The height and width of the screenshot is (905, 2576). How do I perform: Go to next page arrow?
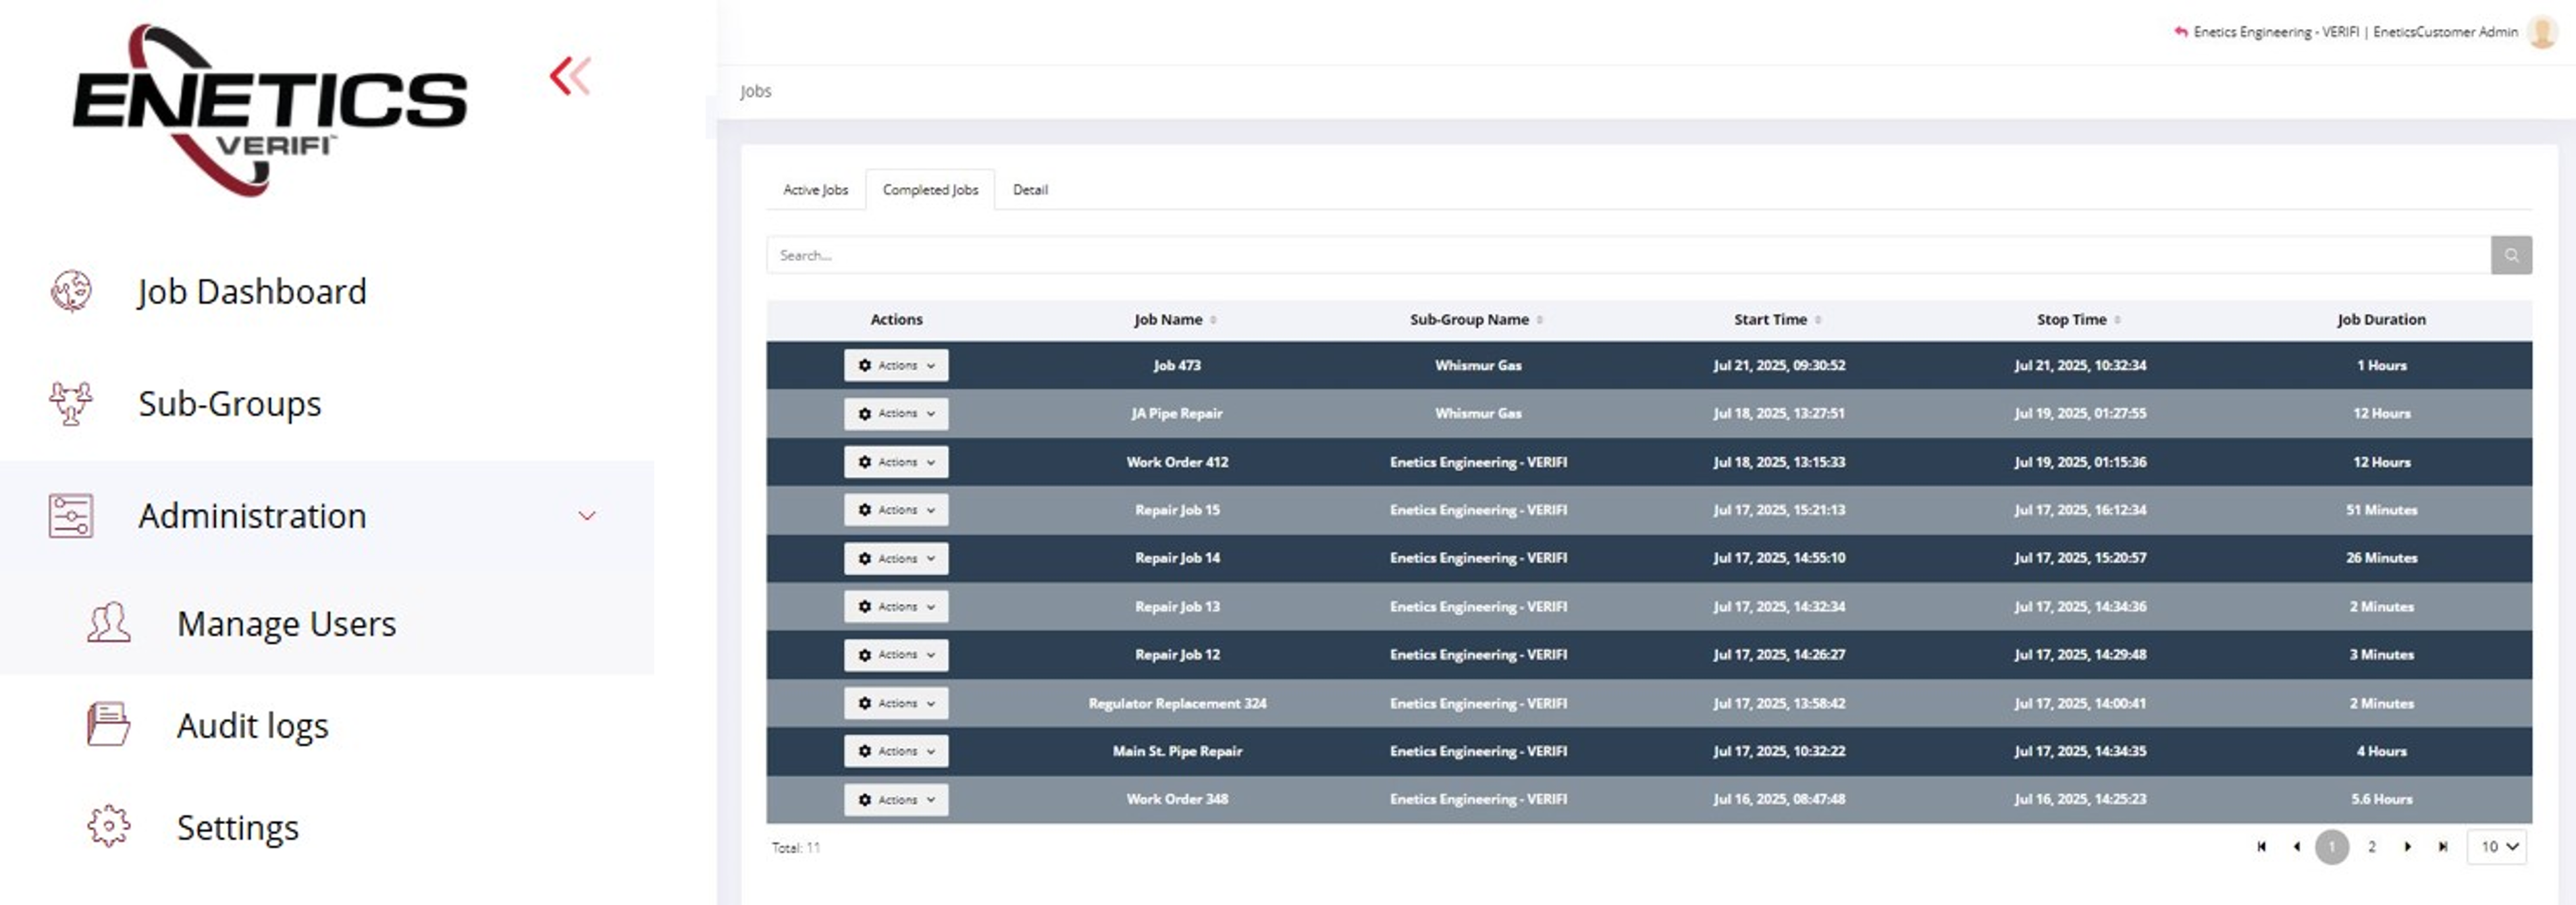(x=2407, y=847)
